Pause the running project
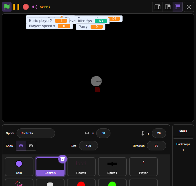196x186 pixels. click(16, 7)
